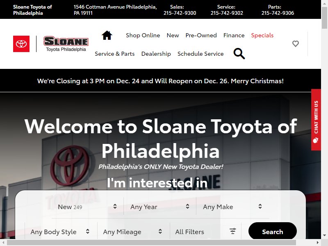
Task: Open the Shop Online menu
Action: click(x=143, y=35)
